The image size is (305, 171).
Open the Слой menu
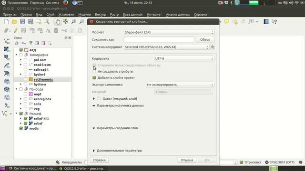click(50, 15)
